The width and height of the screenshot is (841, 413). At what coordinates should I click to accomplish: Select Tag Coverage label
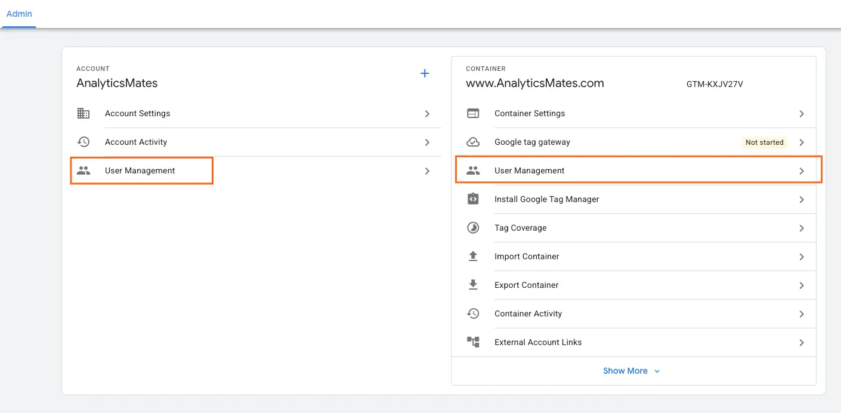(520, 228)
